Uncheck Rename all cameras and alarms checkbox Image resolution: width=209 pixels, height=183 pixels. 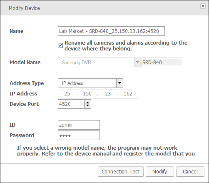tap(60, 45)
